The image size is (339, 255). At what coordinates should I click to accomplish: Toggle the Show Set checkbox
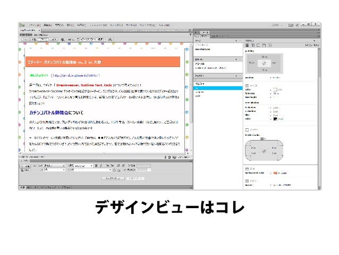pyautogui.click(x=307, y=45)
